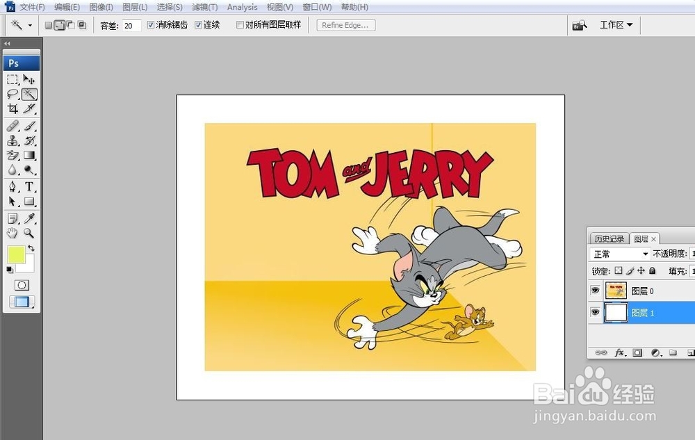Viewport: 695px width, 440px height.
Task: Select the Hand tool
Action: click(x=13, y=233)
